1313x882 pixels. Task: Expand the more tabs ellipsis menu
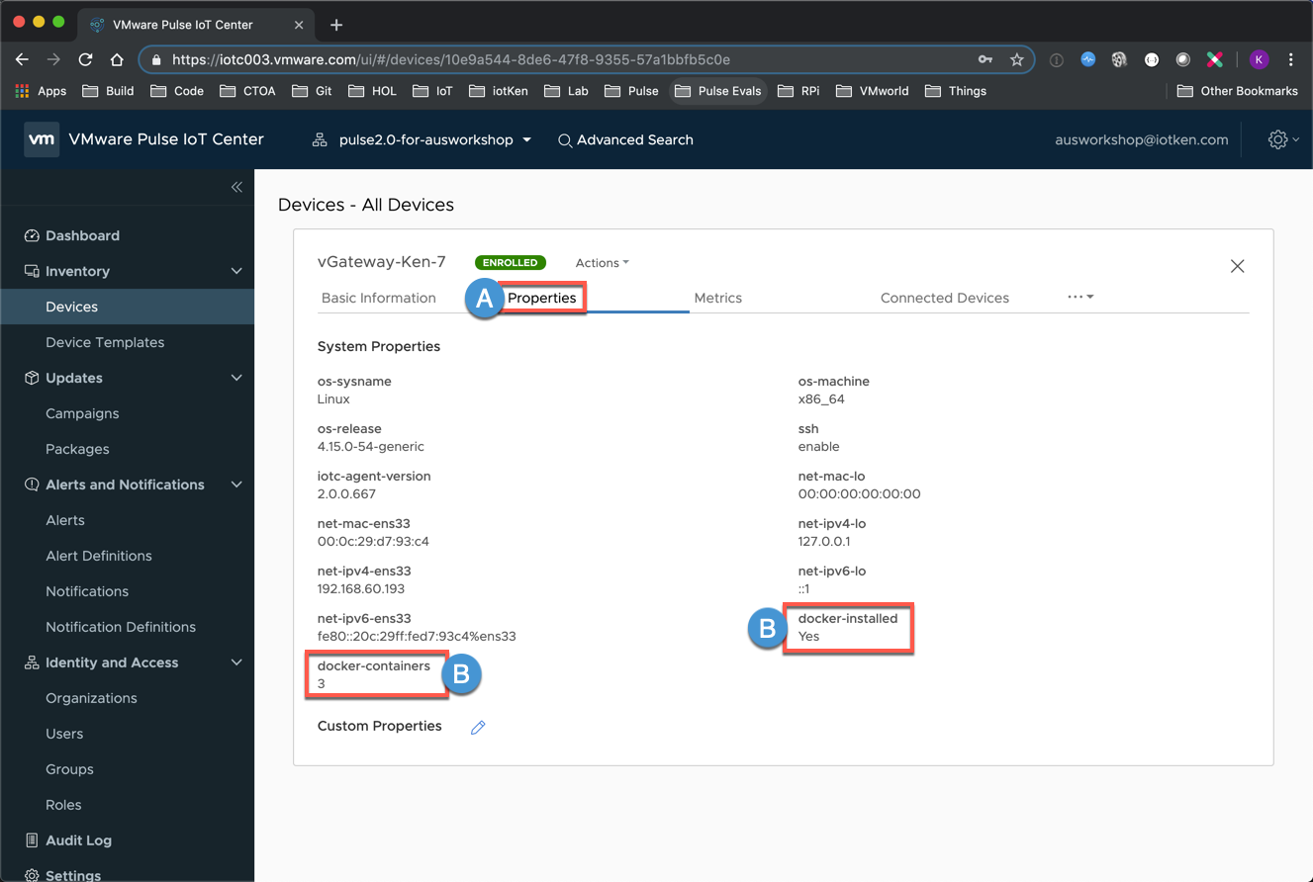click(1079, 297)
